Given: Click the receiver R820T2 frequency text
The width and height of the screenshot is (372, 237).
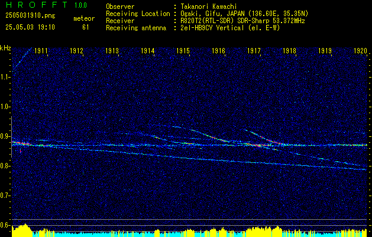Looking at the screenshot, I should [242, 21].
